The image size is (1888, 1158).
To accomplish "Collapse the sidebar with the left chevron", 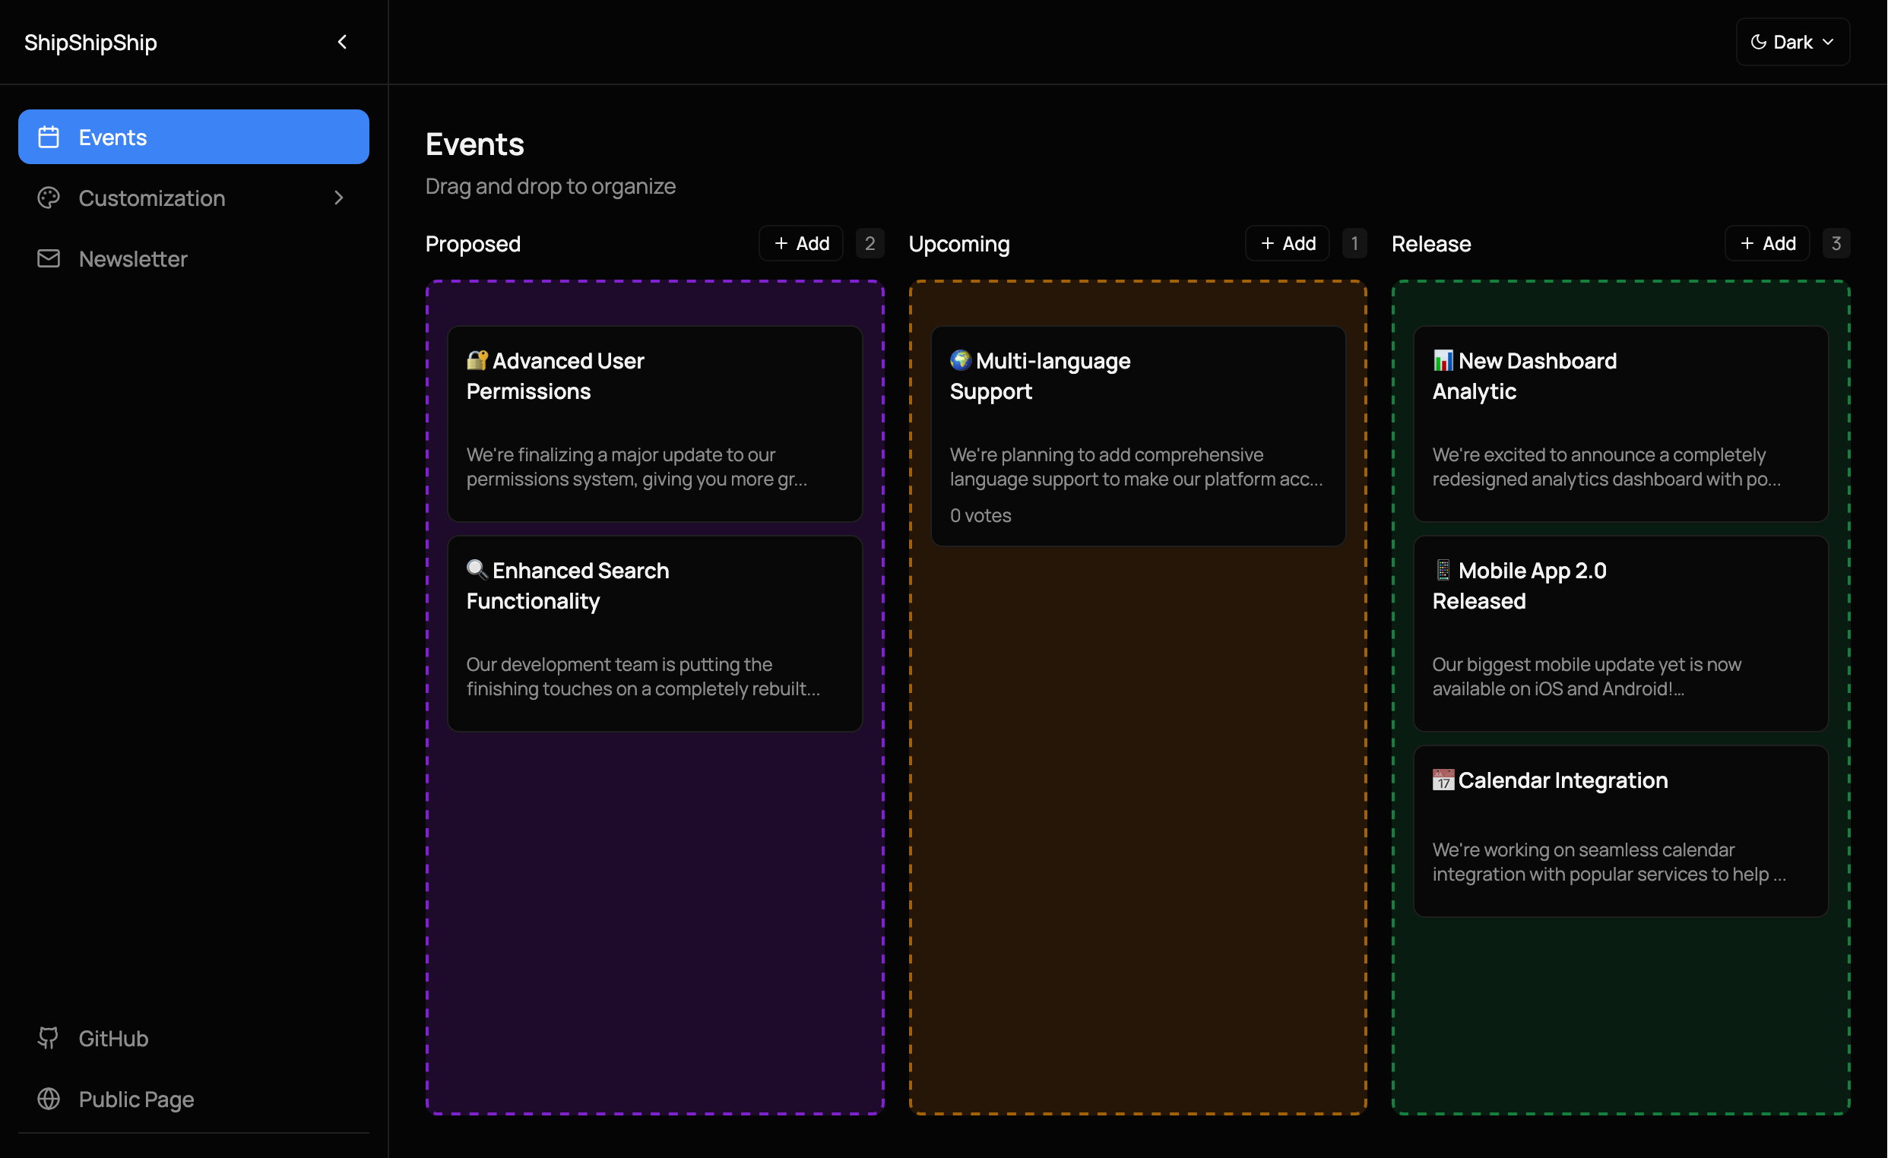I will coord(343,42).
